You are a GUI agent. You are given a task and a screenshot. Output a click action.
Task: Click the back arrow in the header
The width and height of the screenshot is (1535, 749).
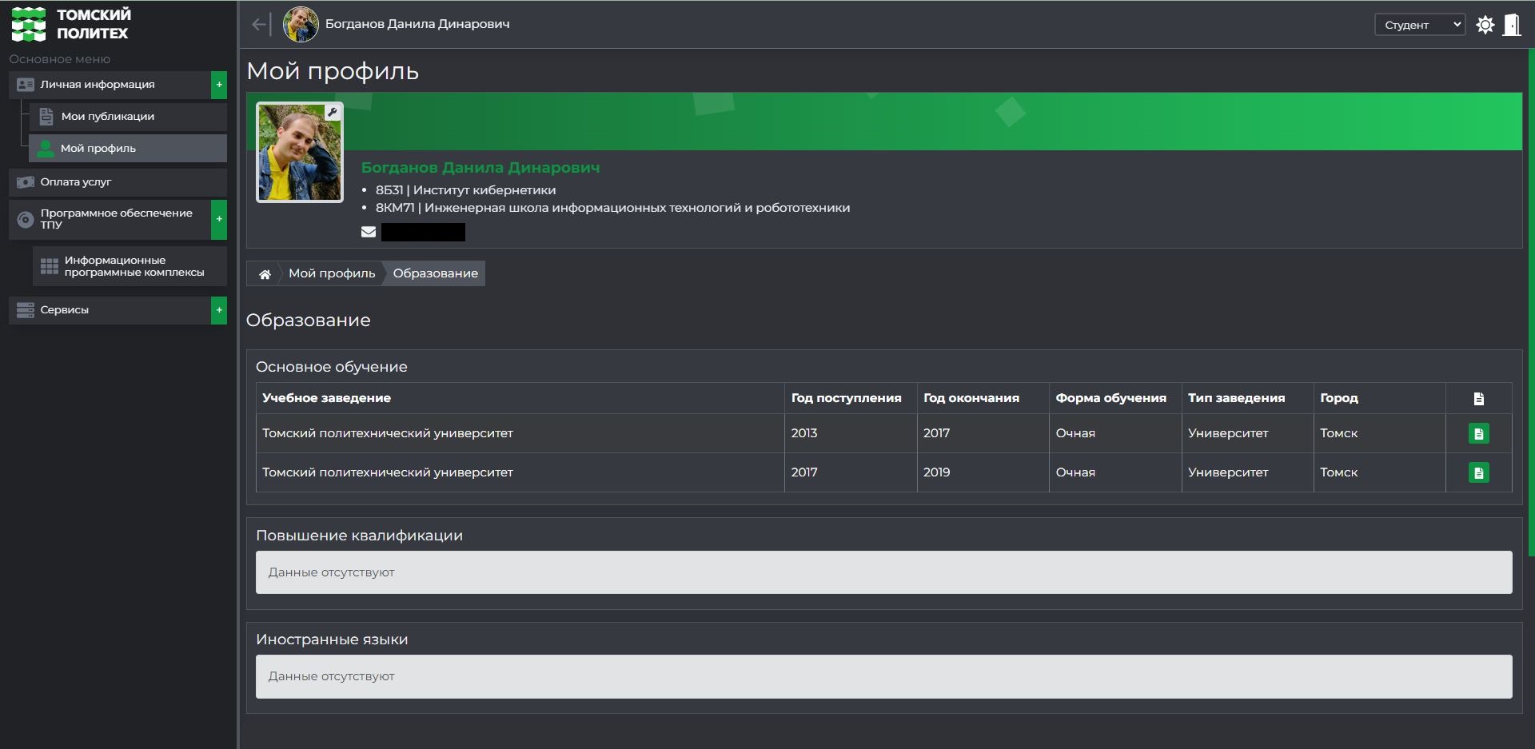click(260, 25)
